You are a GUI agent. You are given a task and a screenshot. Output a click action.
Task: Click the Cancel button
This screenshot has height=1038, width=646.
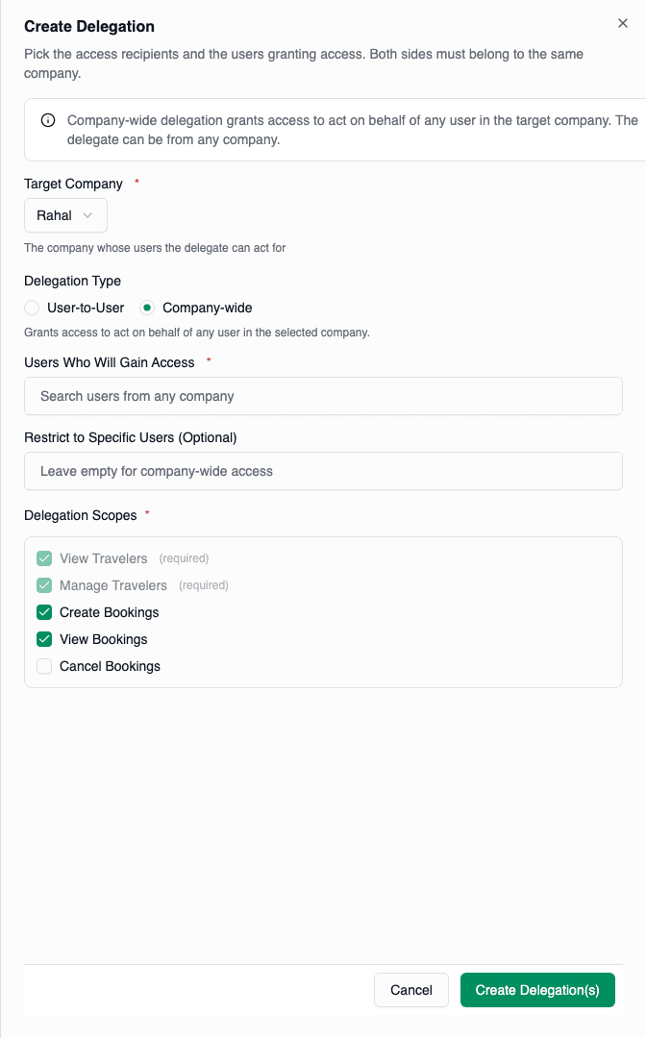(x=410, y=989)
